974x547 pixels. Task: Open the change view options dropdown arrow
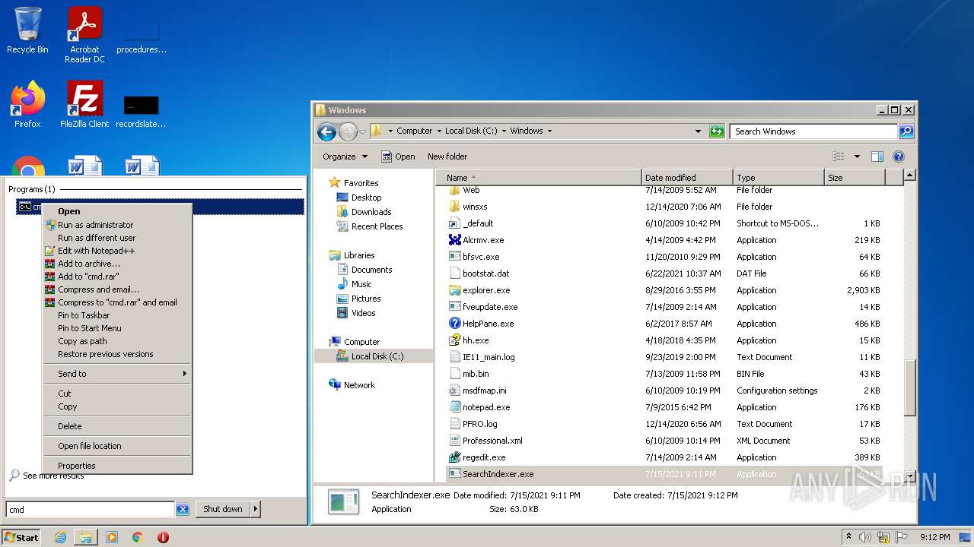pyautogui.click(x=856, y=157)
